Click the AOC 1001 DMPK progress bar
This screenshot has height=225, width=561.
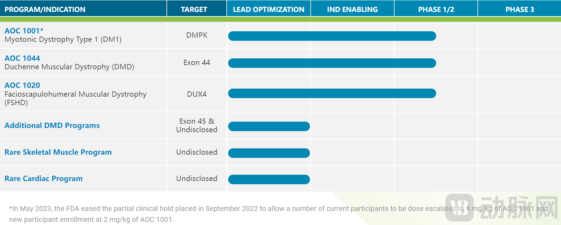point(332,36)
